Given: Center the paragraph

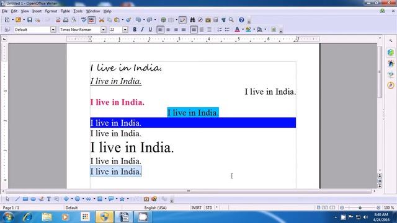Looking at the screenshot, I should pyautogui.click(x=168, y=30).
